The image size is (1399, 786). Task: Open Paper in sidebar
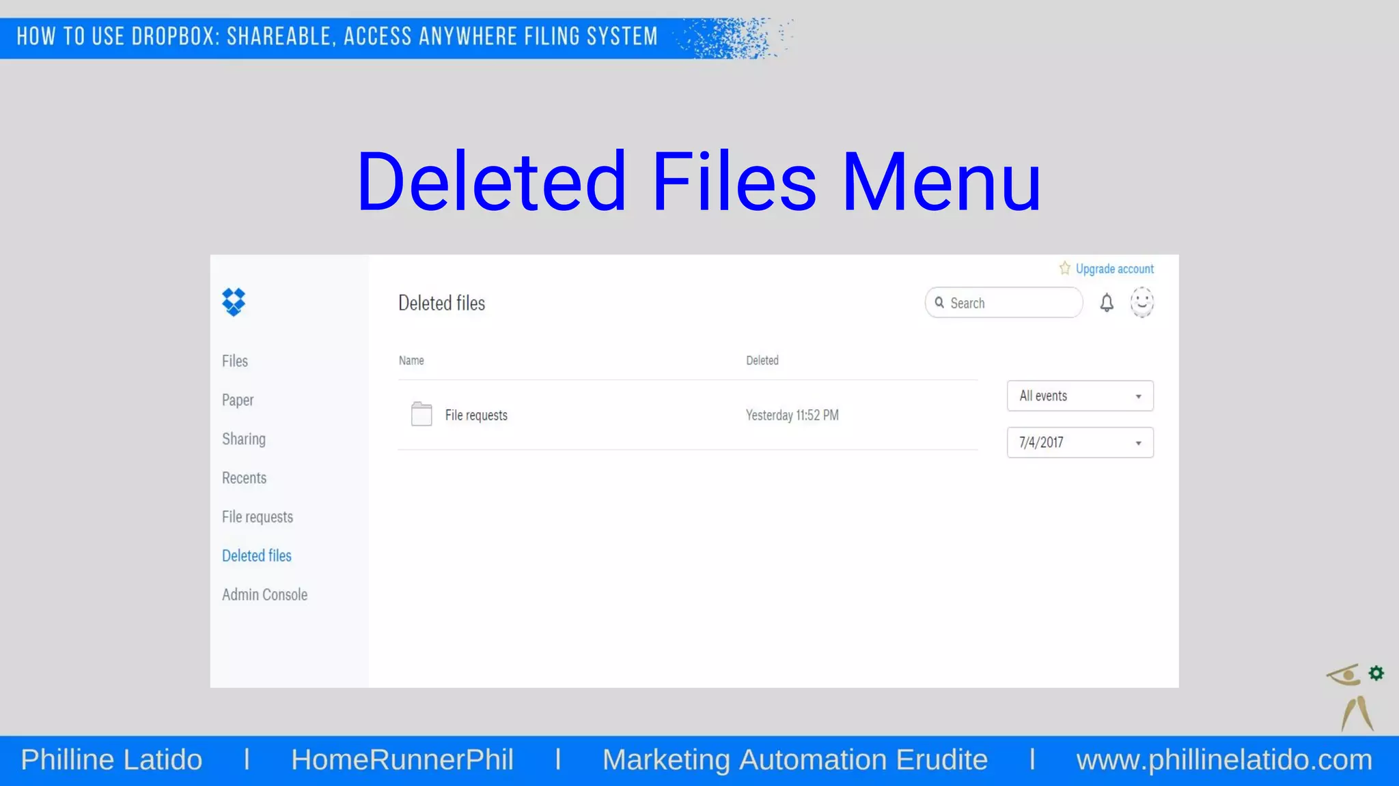238,400
